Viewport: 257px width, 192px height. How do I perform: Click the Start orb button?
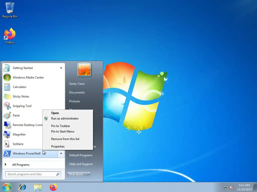point(7,187)
